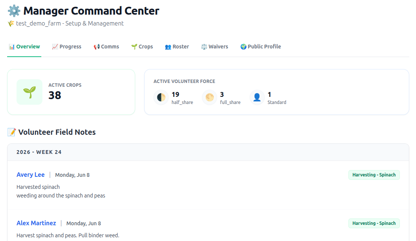Click the sprout icon in Active Crops card
The height and width of the screenshot is (241, 416).
[29, 92]
